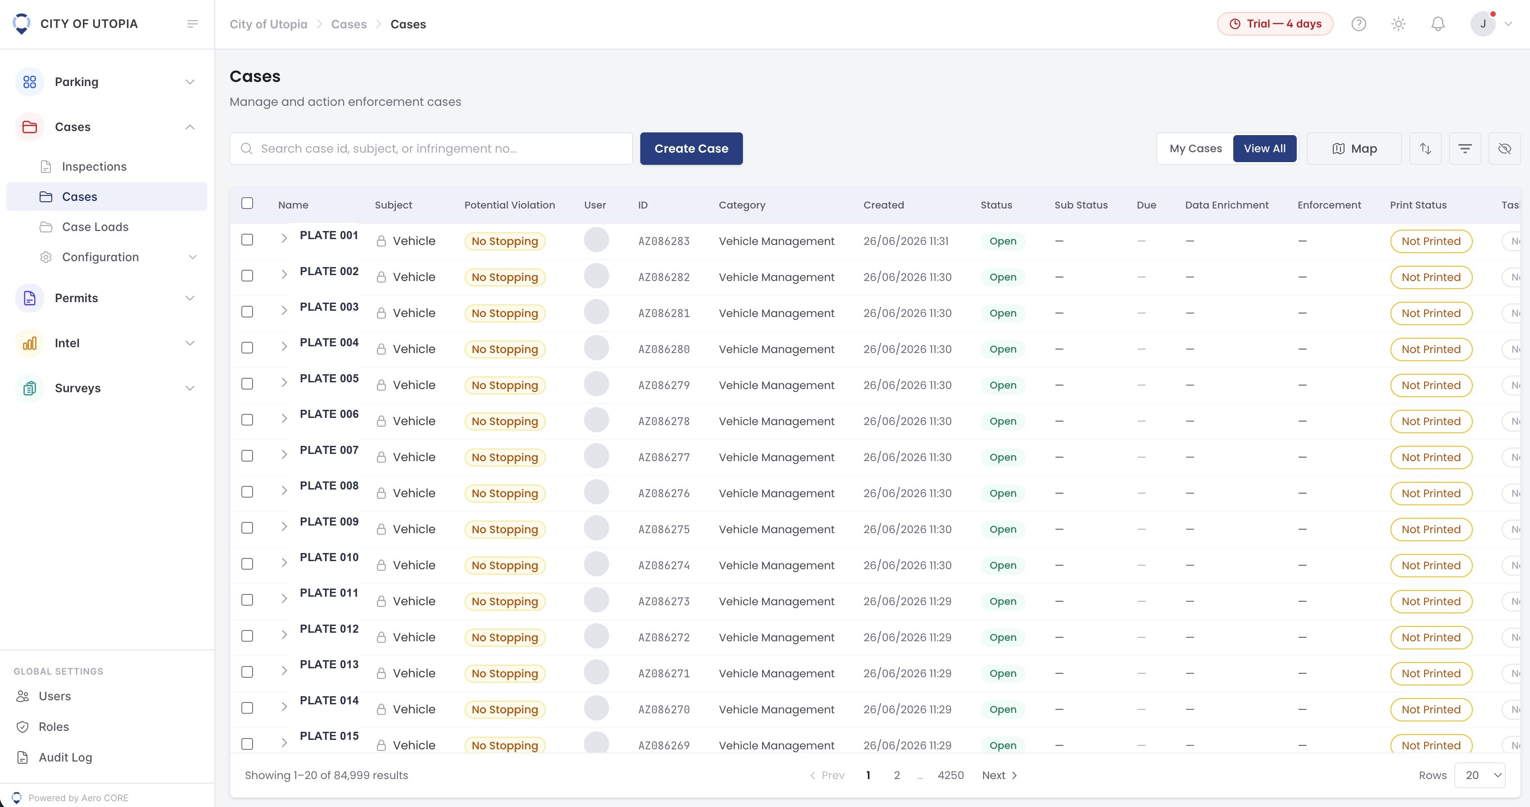This screenshot has width=1530, height=807.
Task: Select the PLATE 007 row checkbox
Action: (x=247, y=455)
